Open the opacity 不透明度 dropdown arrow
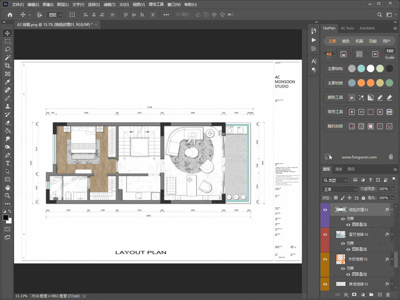 [x=392, y=189]
